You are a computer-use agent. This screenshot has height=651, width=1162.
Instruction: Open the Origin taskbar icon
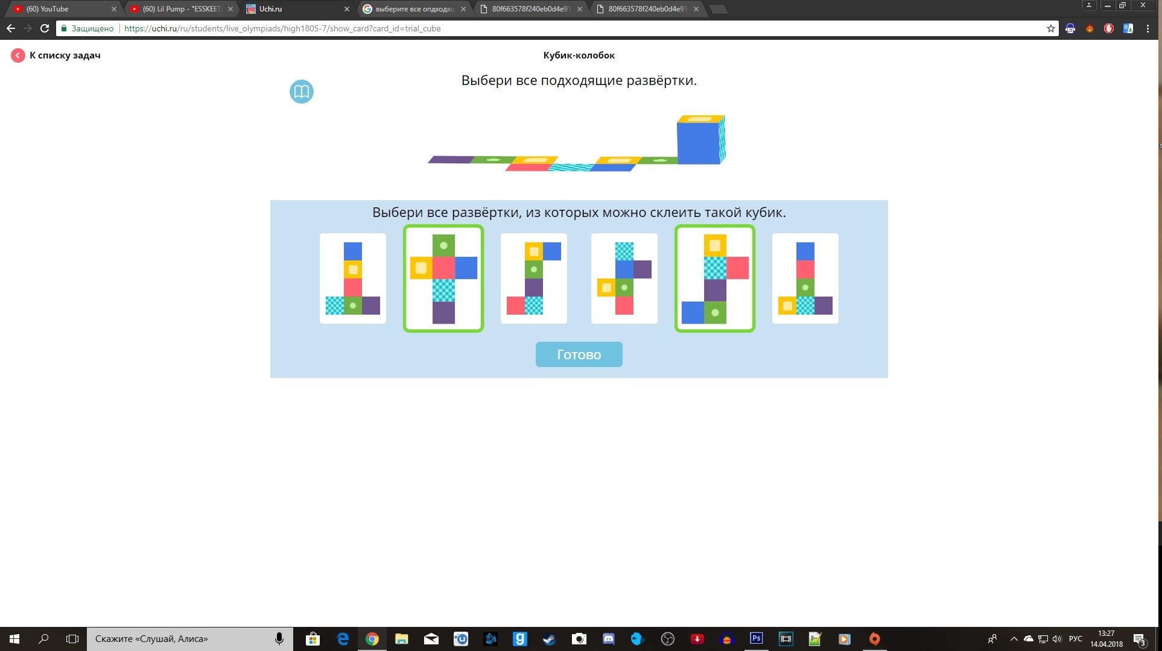point(874,639)
